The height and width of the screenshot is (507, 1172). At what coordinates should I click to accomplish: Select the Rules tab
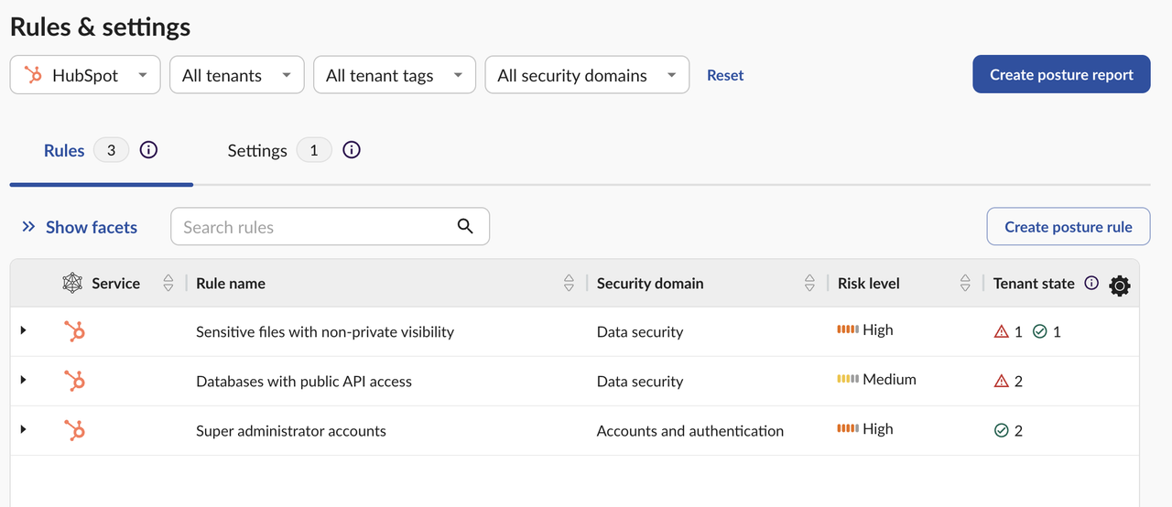(x=64, y=151)
